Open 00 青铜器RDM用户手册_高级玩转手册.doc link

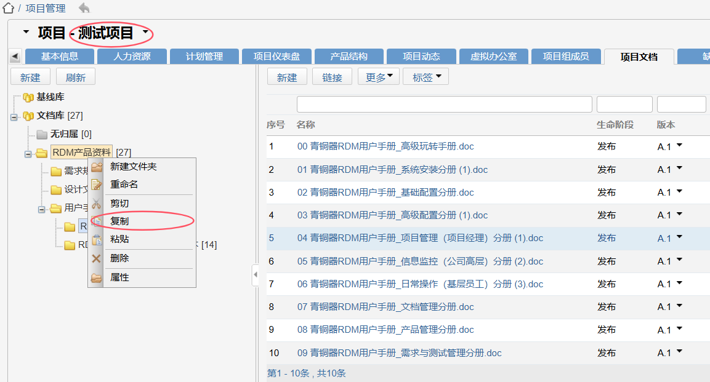coord(385,146)
